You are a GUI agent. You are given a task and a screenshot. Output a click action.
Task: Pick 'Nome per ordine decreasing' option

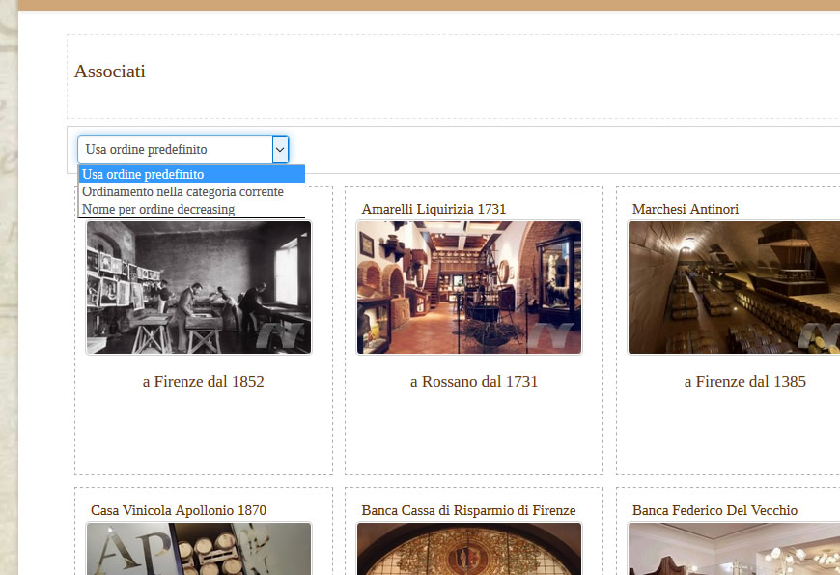tap(192, 209)
